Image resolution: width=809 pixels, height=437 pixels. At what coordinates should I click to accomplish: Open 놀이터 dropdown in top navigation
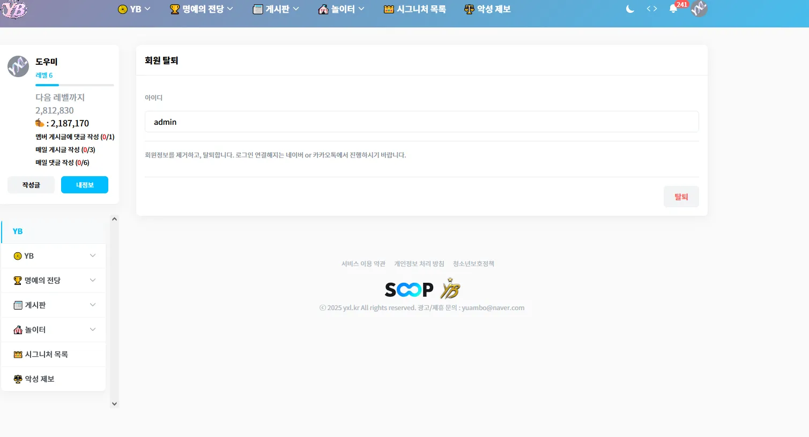tap(342, 9)
